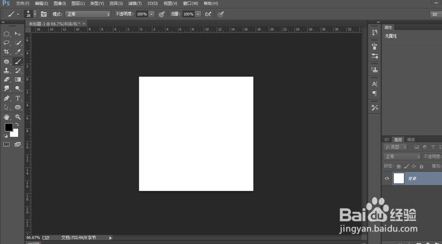Screen dimensions: 442x244
Task: Open the History panel icon
Action: click(x=375, y=32)
